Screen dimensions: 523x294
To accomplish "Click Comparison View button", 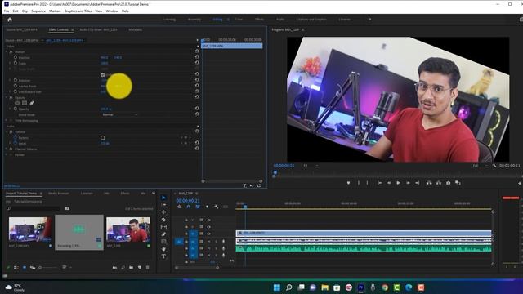I will click(x=458, y=183).
